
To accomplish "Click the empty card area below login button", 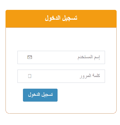I will (61, 107).
